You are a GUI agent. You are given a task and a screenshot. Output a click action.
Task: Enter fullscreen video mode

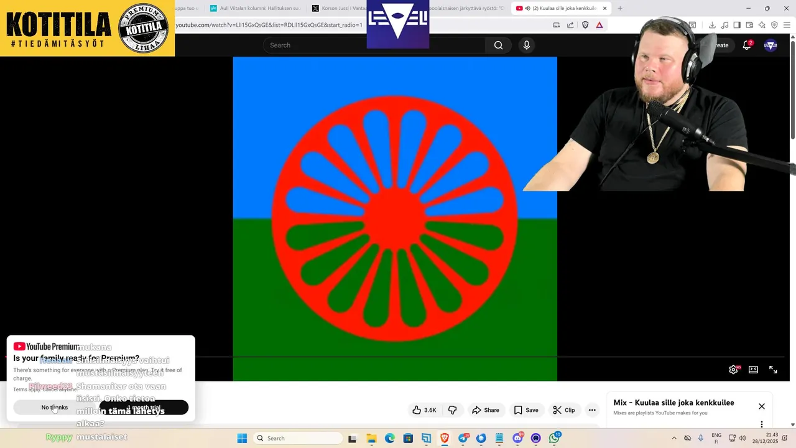[773, 370]
